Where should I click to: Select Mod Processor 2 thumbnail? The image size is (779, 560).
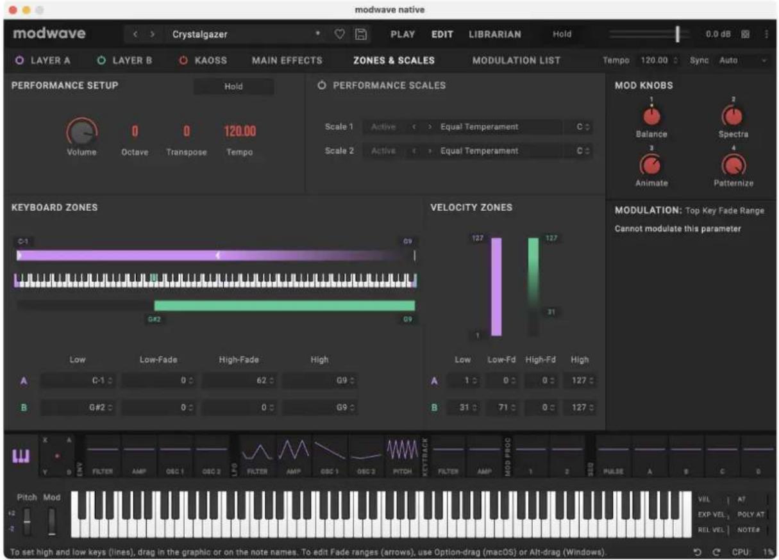(567, 456)
